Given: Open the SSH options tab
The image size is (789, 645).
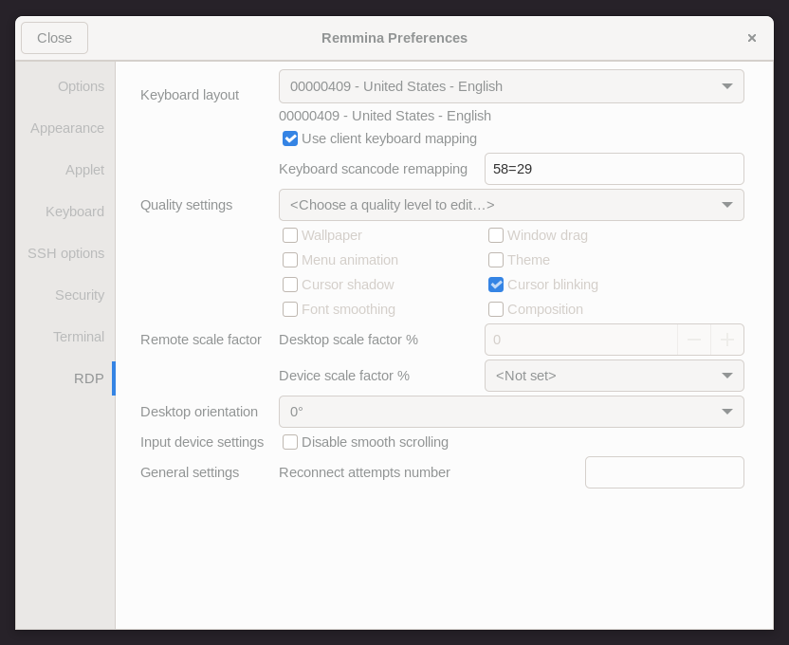Looking at the screenshot, I should point(65,253).
